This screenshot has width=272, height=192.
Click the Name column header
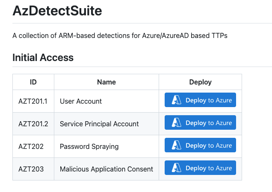pyautogui.click(x=106, y=82)
